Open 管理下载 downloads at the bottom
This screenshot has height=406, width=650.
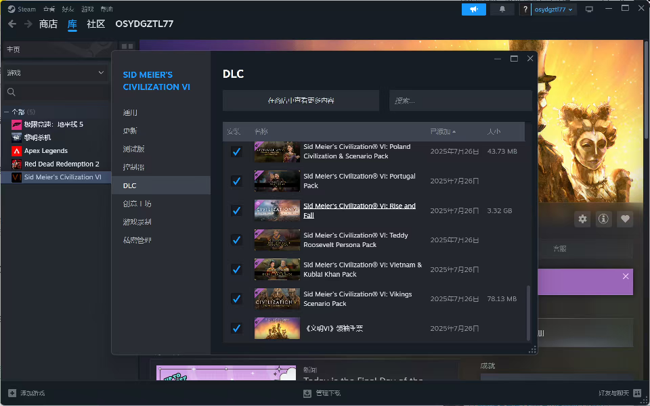pyautogui.click(x=322, y=393)
